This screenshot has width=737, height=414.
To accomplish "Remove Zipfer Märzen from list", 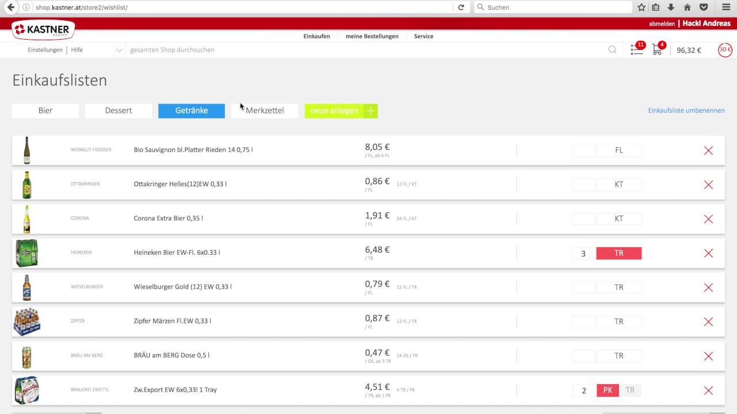I will (x=708, y=322).
